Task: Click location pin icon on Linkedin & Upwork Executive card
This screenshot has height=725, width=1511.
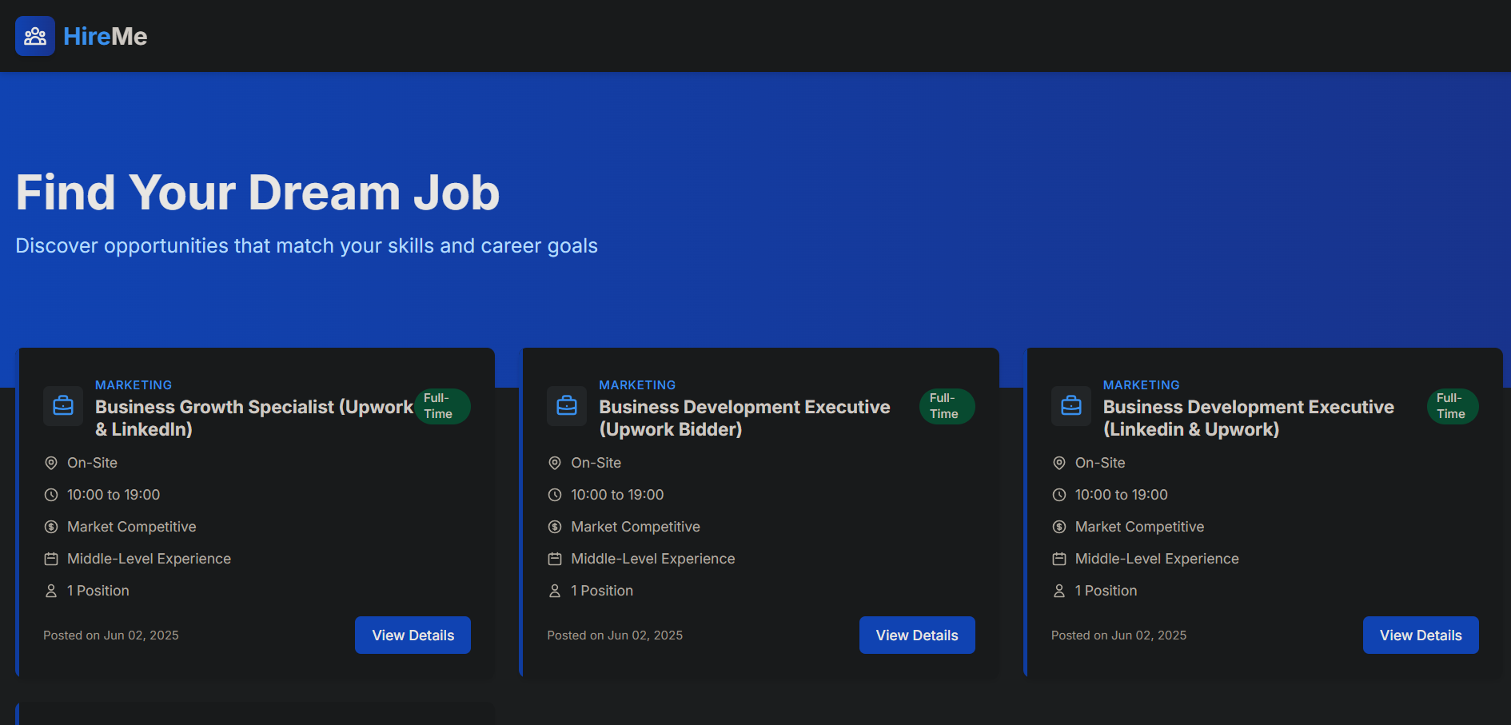Action: coord(1059,463)
